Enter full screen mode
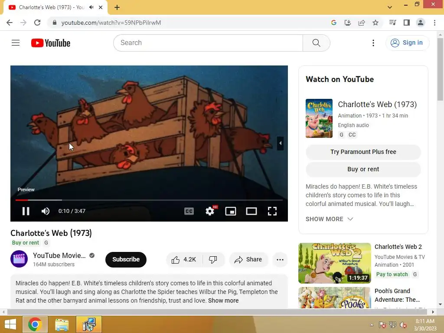Screen dimensions: 444x333 click(x=272, y=211)
